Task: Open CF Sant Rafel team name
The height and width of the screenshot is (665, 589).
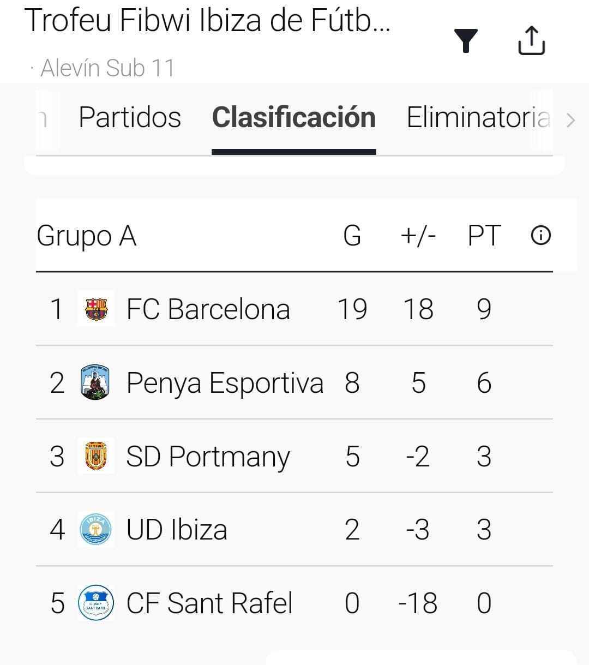Action: [x=209, y=603]
